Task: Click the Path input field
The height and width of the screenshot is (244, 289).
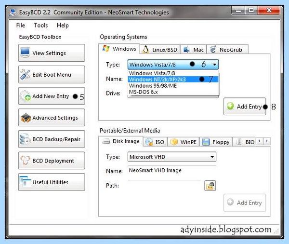Action: pyautogui.click(x=164, y=185)
